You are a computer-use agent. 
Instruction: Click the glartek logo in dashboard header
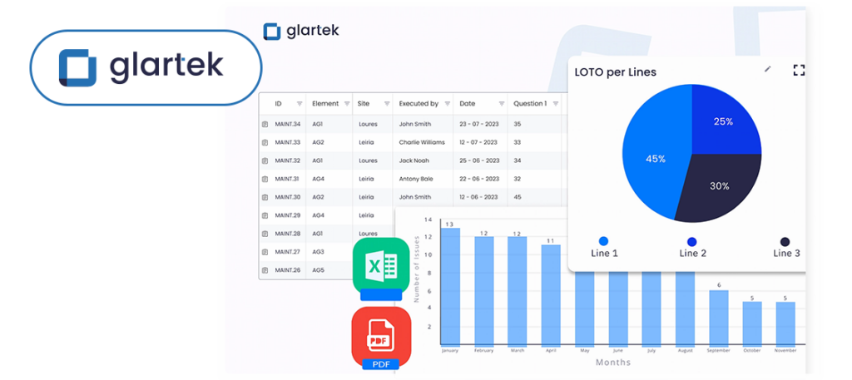click(301, 31)
